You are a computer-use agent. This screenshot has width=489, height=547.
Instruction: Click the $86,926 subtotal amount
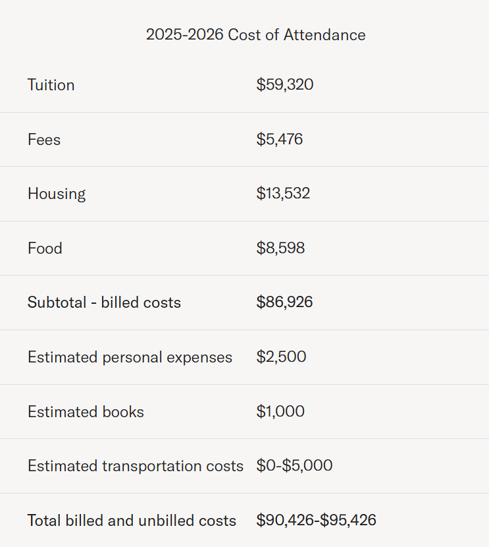[284, 302]
